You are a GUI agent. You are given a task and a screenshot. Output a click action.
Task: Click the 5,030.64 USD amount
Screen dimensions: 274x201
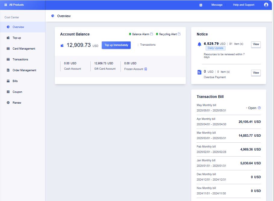coord(251,163)
